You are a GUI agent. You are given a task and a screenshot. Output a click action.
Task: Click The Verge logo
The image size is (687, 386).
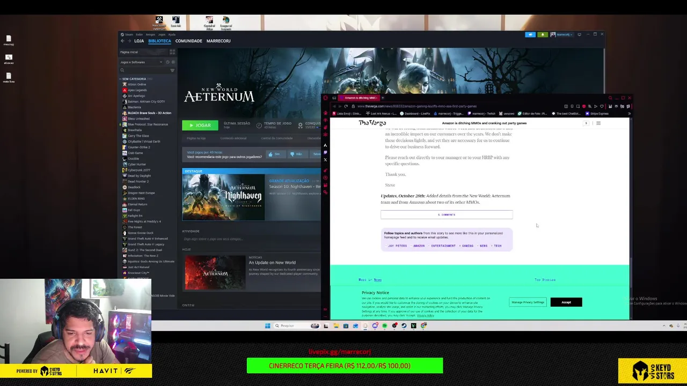point(372,123)
